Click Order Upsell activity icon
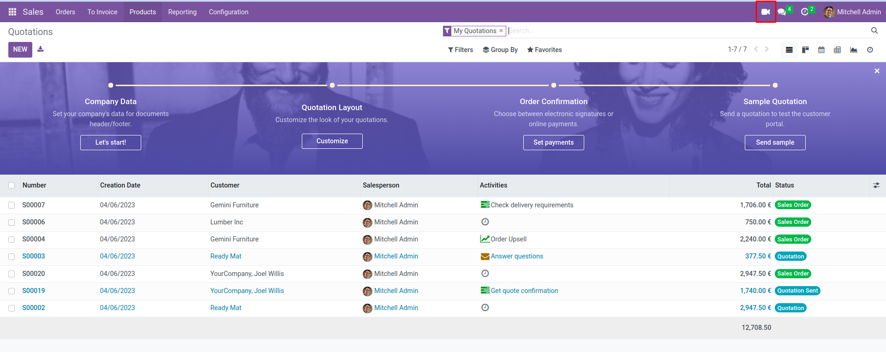886x352 pixels. tap(485, 239)
